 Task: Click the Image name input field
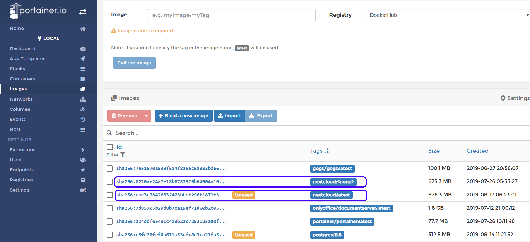pos(231,15)
